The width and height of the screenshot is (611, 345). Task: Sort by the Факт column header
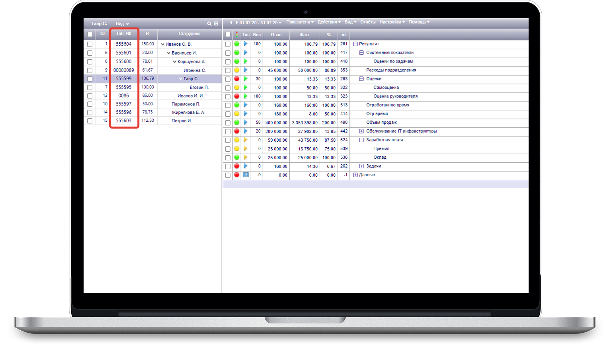point(305,35)
